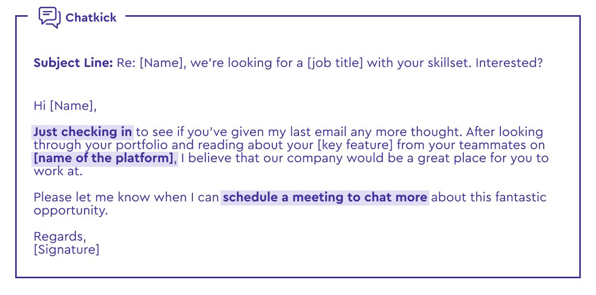Image resolution: width=596 pixels, height=295 pixels.
Task: Click the words work at.
Action: (58, 172)
